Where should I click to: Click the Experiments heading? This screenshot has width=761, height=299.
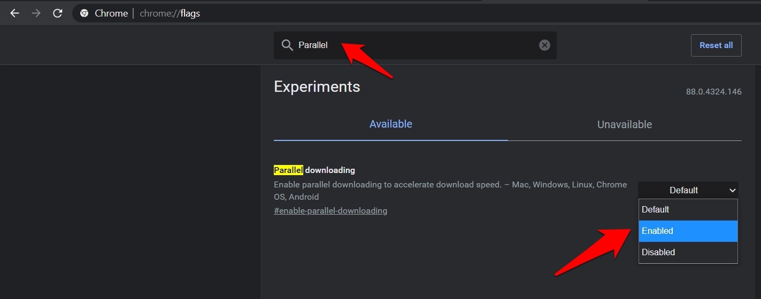317,86
